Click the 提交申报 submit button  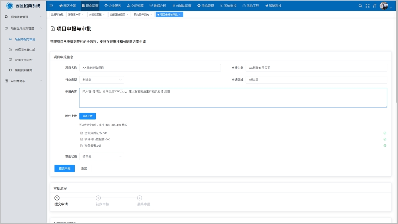click(64, 168)
